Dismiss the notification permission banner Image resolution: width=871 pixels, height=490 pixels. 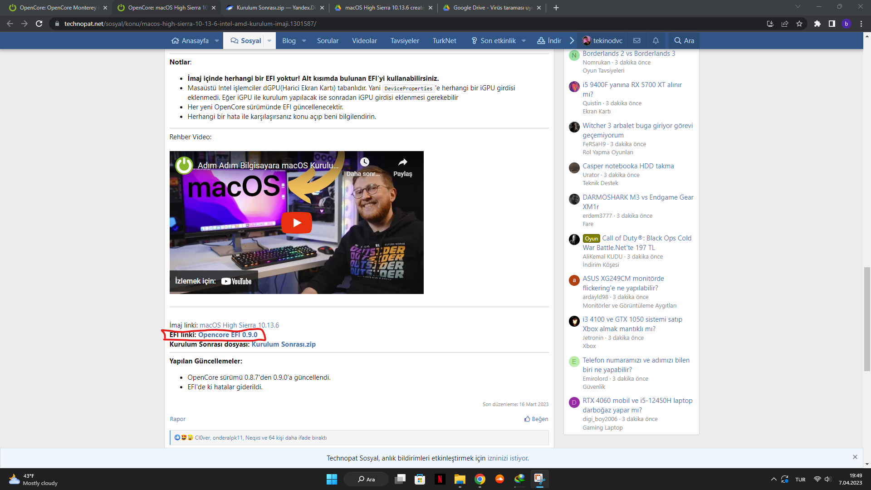(855, 457)
